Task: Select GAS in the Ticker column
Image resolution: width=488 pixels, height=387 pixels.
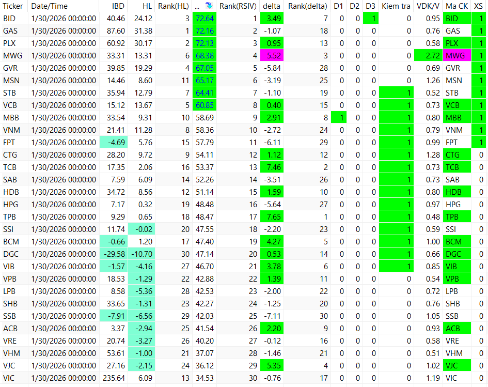Action: click(10, 31)
